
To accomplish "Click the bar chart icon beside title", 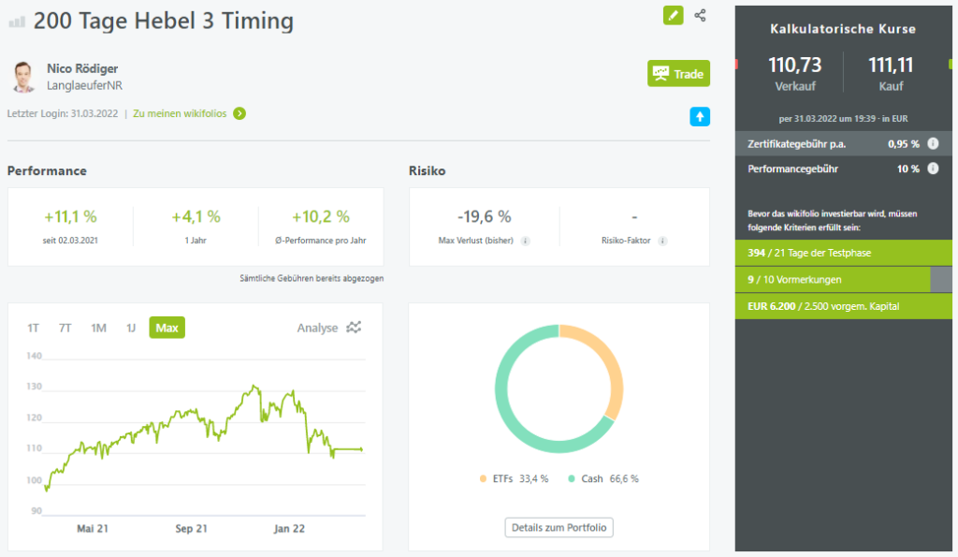I will (x=17, y=22).
